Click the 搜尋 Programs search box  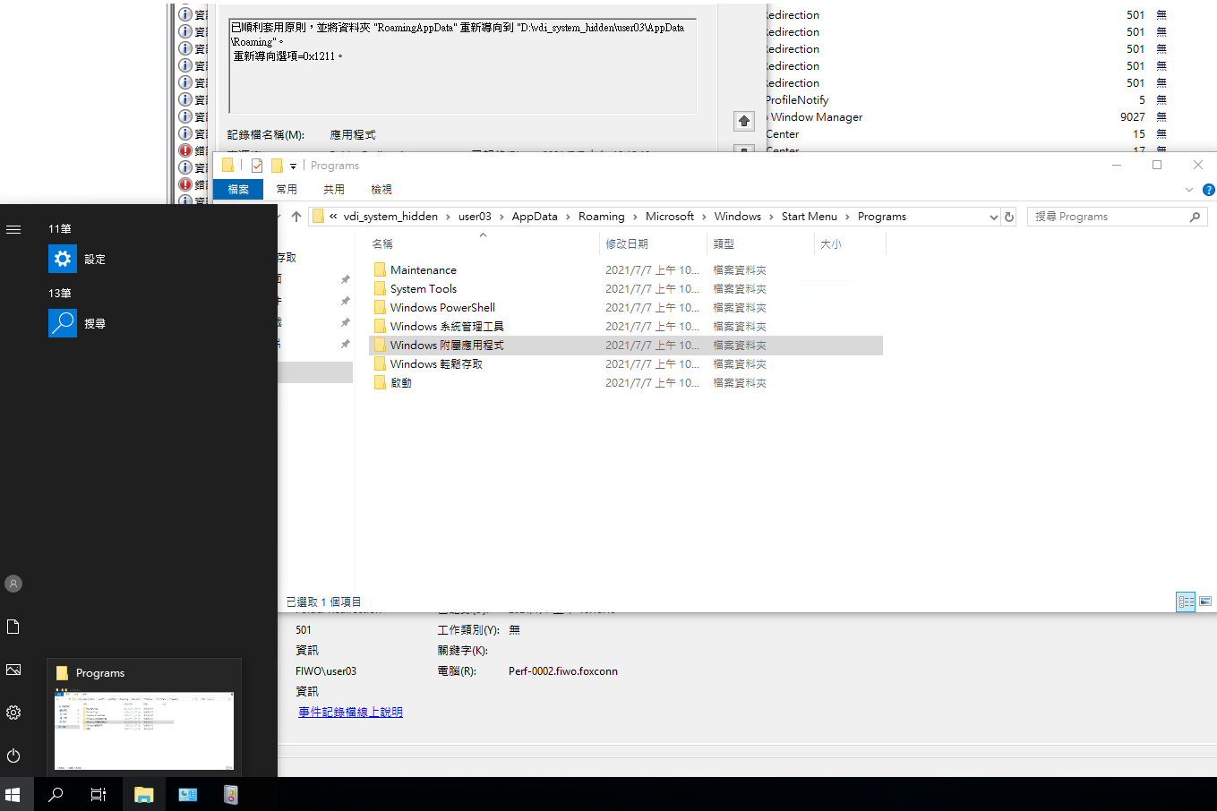click(1118, 217)
